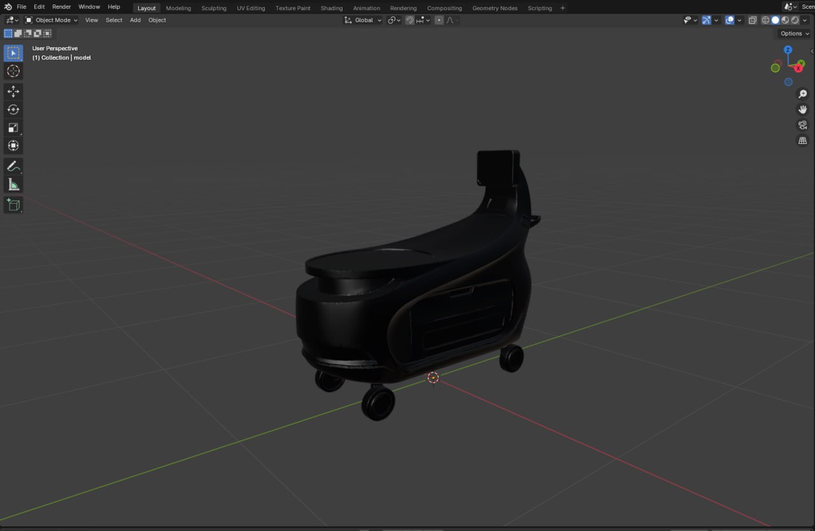Select the Transform tool
This screenshot has height=531, width=815.
pos(13,146)
